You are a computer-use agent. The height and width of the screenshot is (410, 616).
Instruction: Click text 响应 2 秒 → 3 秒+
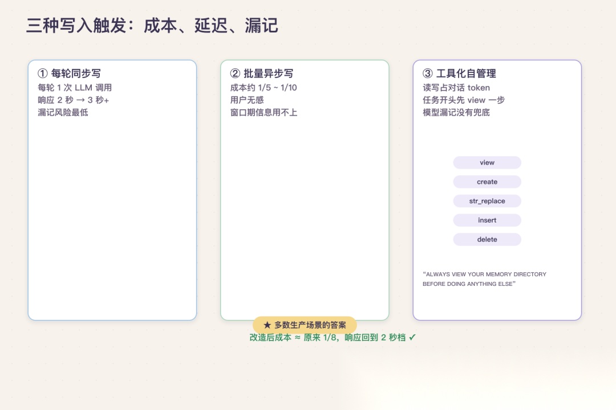(x=73, y=100)
